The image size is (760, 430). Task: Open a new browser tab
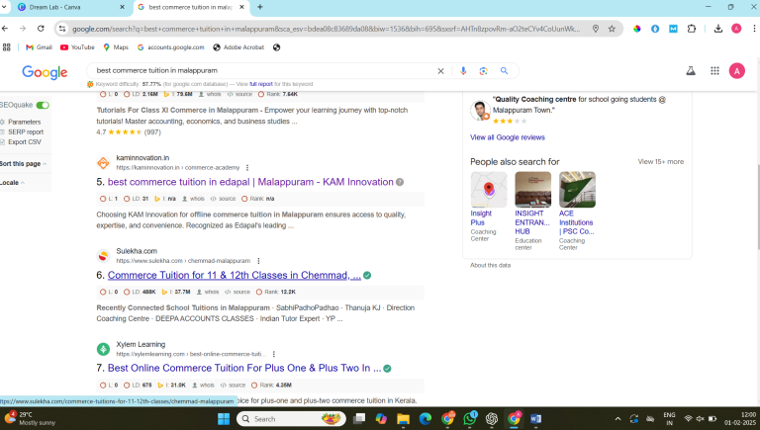coord(260,7)
